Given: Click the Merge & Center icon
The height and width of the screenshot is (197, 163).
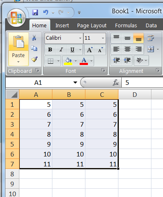Looking at the screenshot, I should pyautogui.click(x=151, y=49).
